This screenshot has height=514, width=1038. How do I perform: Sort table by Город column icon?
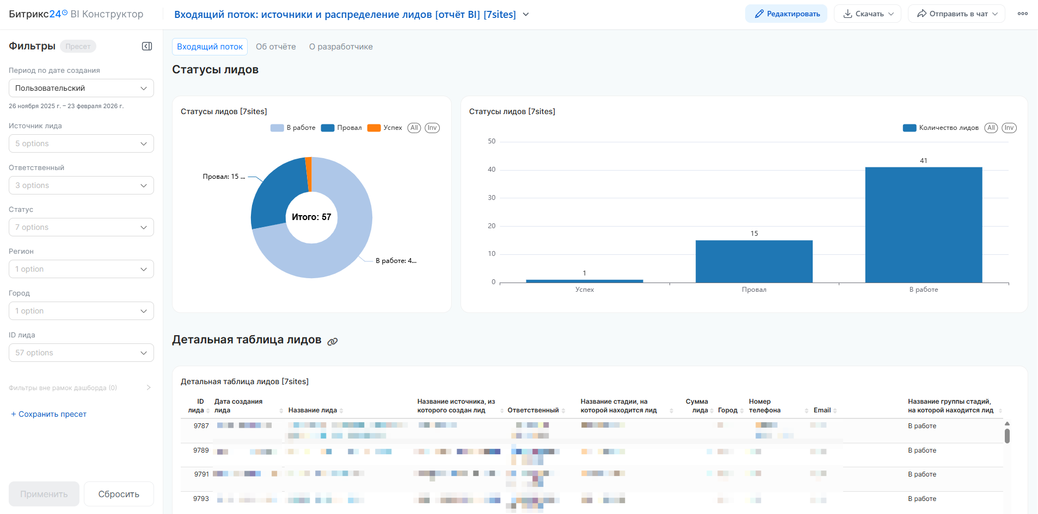click(742, 411)
